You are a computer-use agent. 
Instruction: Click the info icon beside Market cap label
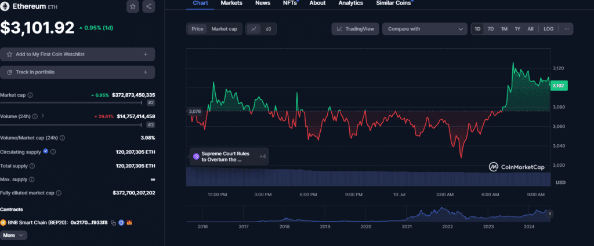pos(30,95)
